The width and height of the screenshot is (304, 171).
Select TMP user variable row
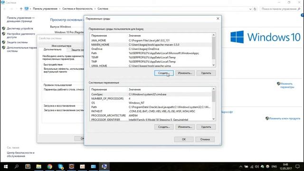click(151, 62)
